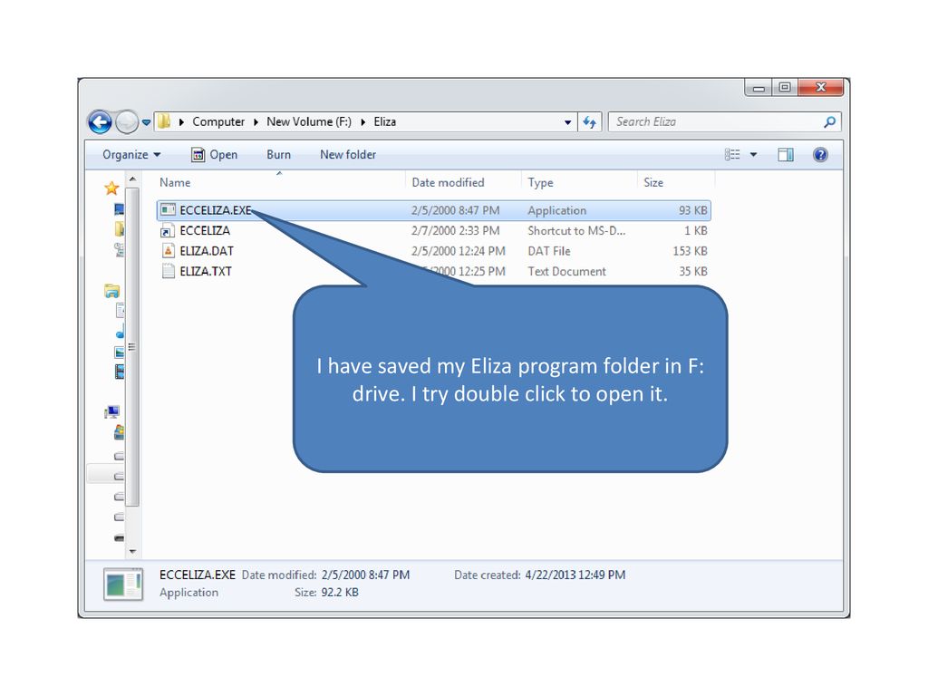Select the ECCELIZA.EXE file name

coord(216,210)
